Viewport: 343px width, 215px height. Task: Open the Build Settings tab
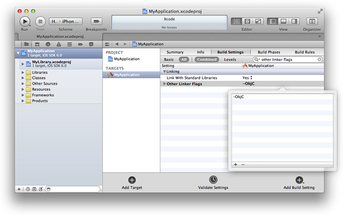coord(231,52)
